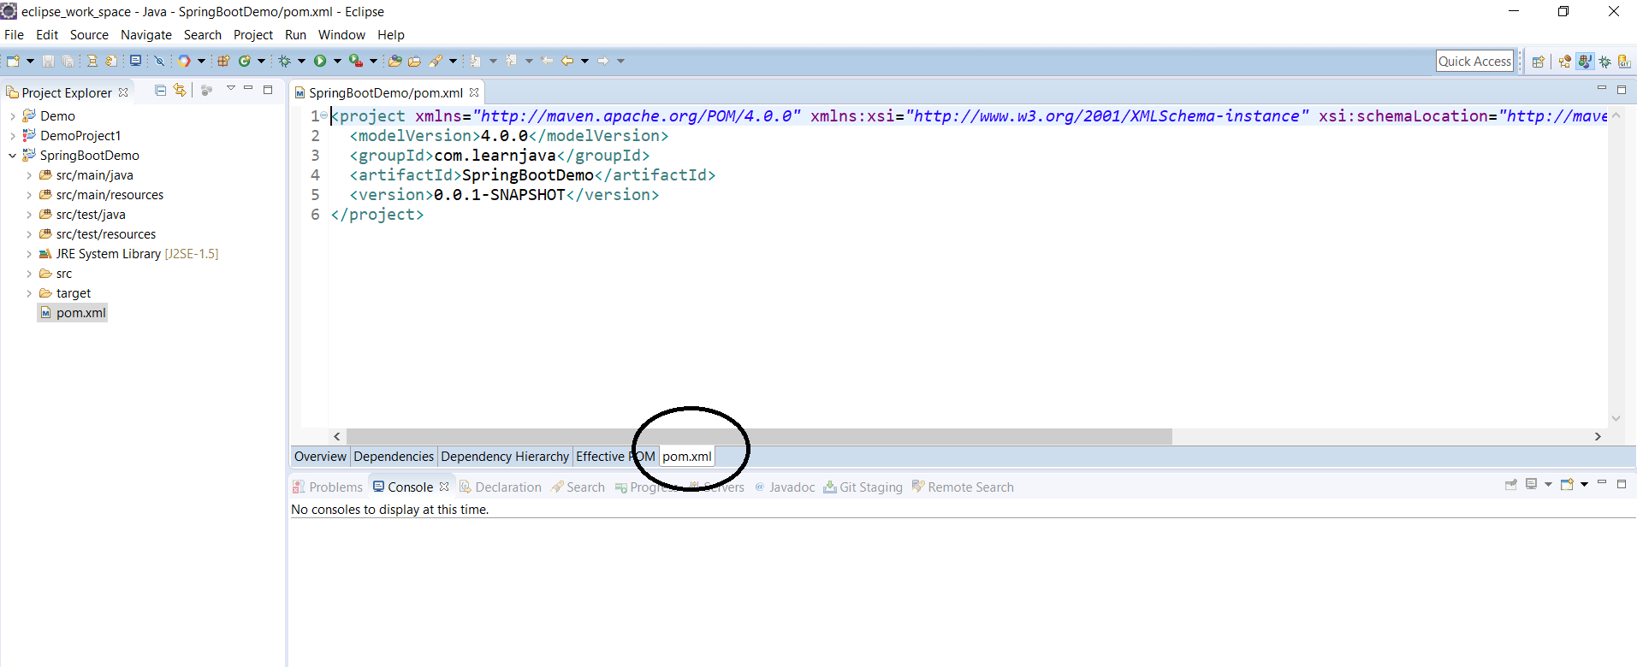Click the Forward navigation arrow icon
The image size is (1637, 667).
tap(602, 61)
